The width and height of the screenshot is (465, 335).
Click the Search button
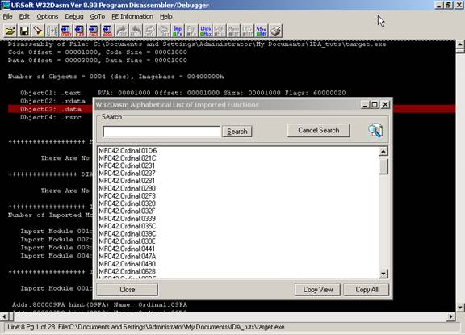click(237, 132)
